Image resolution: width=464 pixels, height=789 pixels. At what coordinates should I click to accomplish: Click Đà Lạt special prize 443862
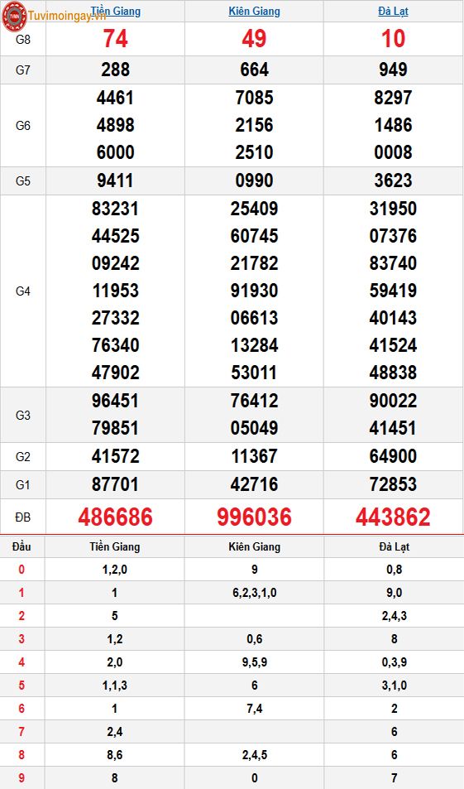[393, 517]
